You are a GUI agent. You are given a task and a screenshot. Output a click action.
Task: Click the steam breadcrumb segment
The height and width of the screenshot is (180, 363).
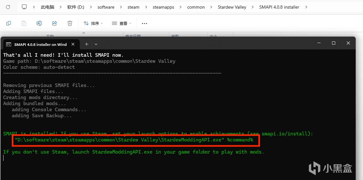133,7
